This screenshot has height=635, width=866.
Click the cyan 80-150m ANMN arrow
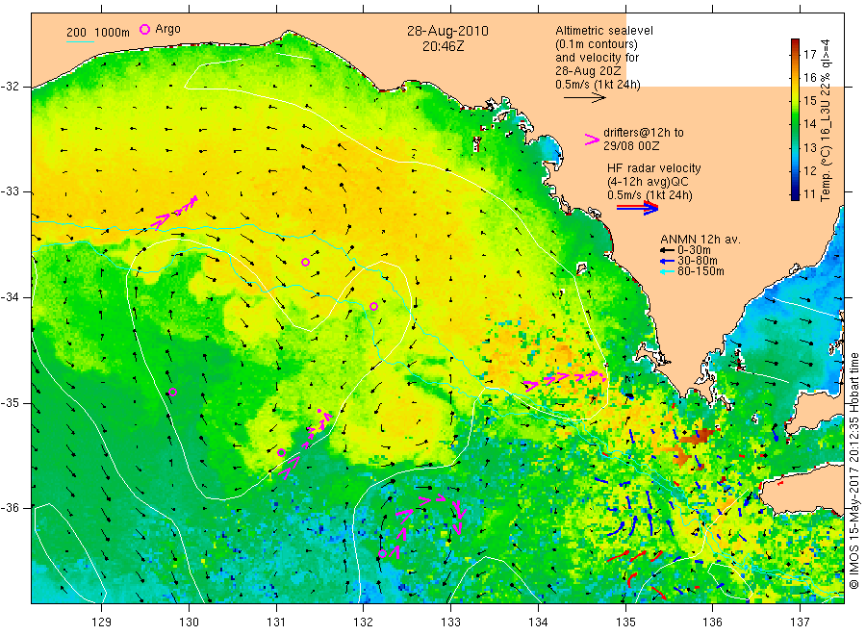[x=667, y=271]
